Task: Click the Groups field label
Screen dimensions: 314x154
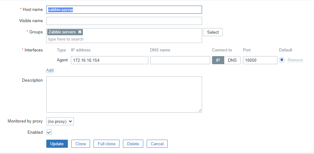Action: click(x=36, y=32)
